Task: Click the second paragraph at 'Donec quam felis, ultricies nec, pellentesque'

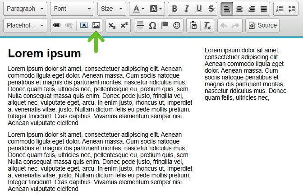Action: tap(99, 155)
